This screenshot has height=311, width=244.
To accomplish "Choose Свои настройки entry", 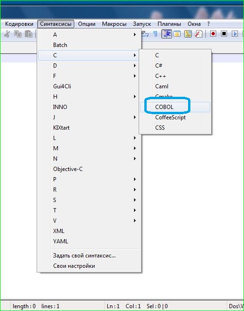I will click(x=89, y=266).
